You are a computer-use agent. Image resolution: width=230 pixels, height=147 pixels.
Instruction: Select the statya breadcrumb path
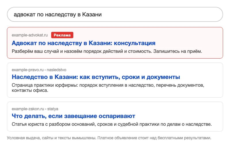(53, 109)
